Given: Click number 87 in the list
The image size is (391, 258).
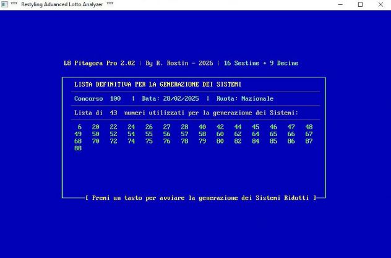Looking at the screenshot, I should 309,141.
